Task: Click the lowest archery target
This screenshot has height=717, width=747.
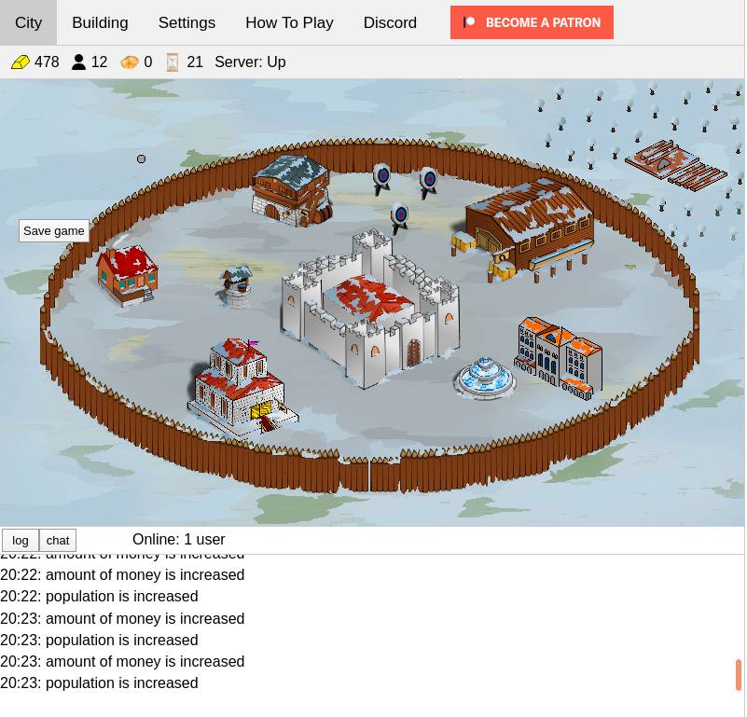Action: coord(399,218)
